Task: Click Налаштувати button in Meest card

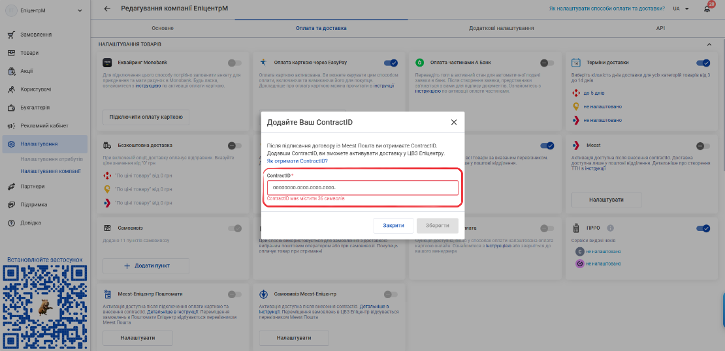Action: pos(606,200)
